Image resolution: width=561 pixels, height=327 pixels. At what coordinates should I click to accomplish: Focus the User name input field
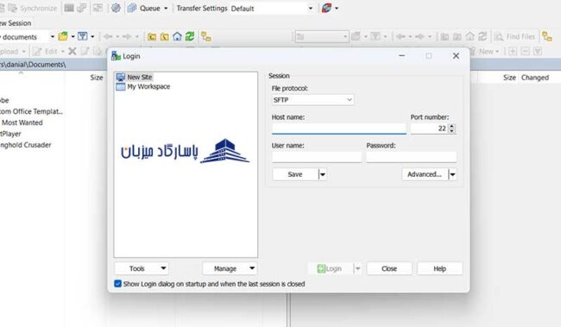pyautogui.click(x=317, y=157)
